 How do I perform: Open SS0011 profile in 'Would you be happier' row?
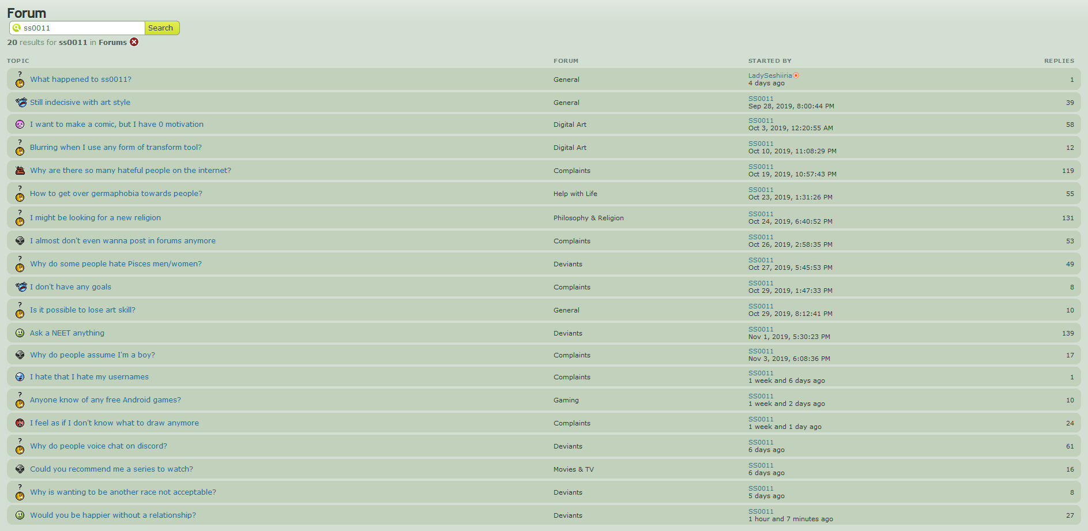[x=761, y=511]
